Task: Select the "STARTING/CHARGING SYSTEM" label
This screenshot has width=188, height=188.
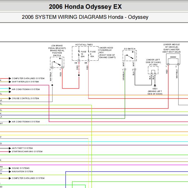Action: [27, 151]
